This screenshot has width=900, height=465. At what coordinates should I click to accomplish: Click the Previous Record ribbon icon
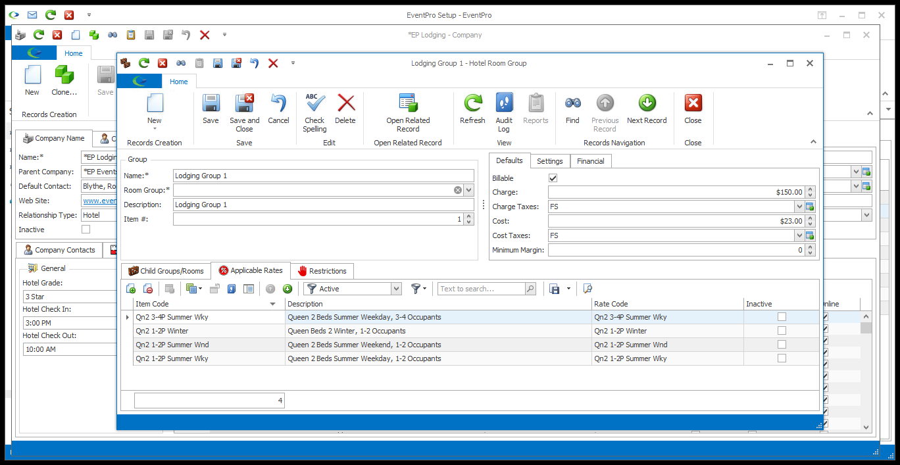tap(605, 112)
